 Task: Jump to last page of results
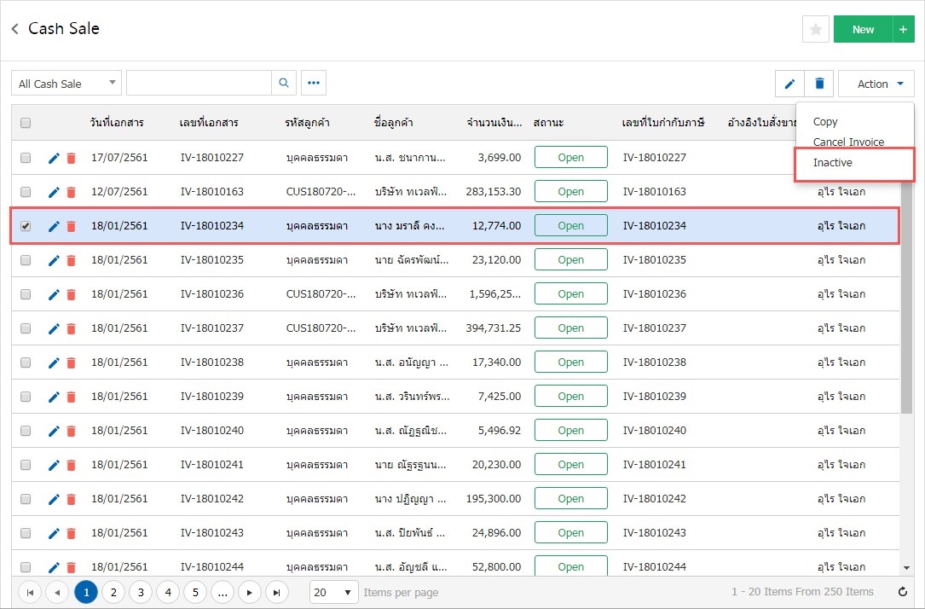(277, 592)
